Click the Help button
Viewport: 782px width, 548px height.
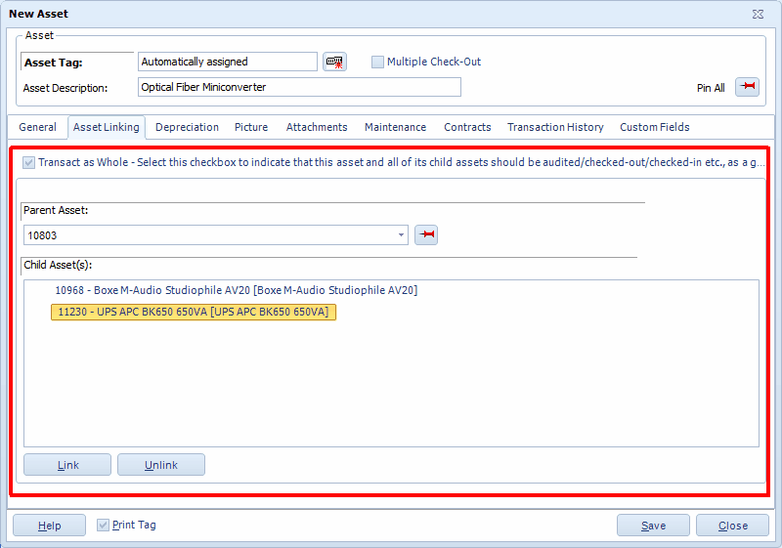(x=50, y=526)
